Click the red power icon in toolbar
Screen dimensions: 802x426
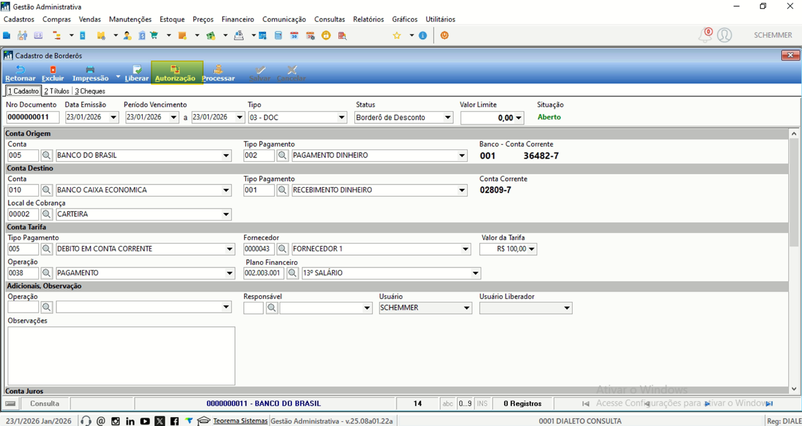click(x=444, y=35)
